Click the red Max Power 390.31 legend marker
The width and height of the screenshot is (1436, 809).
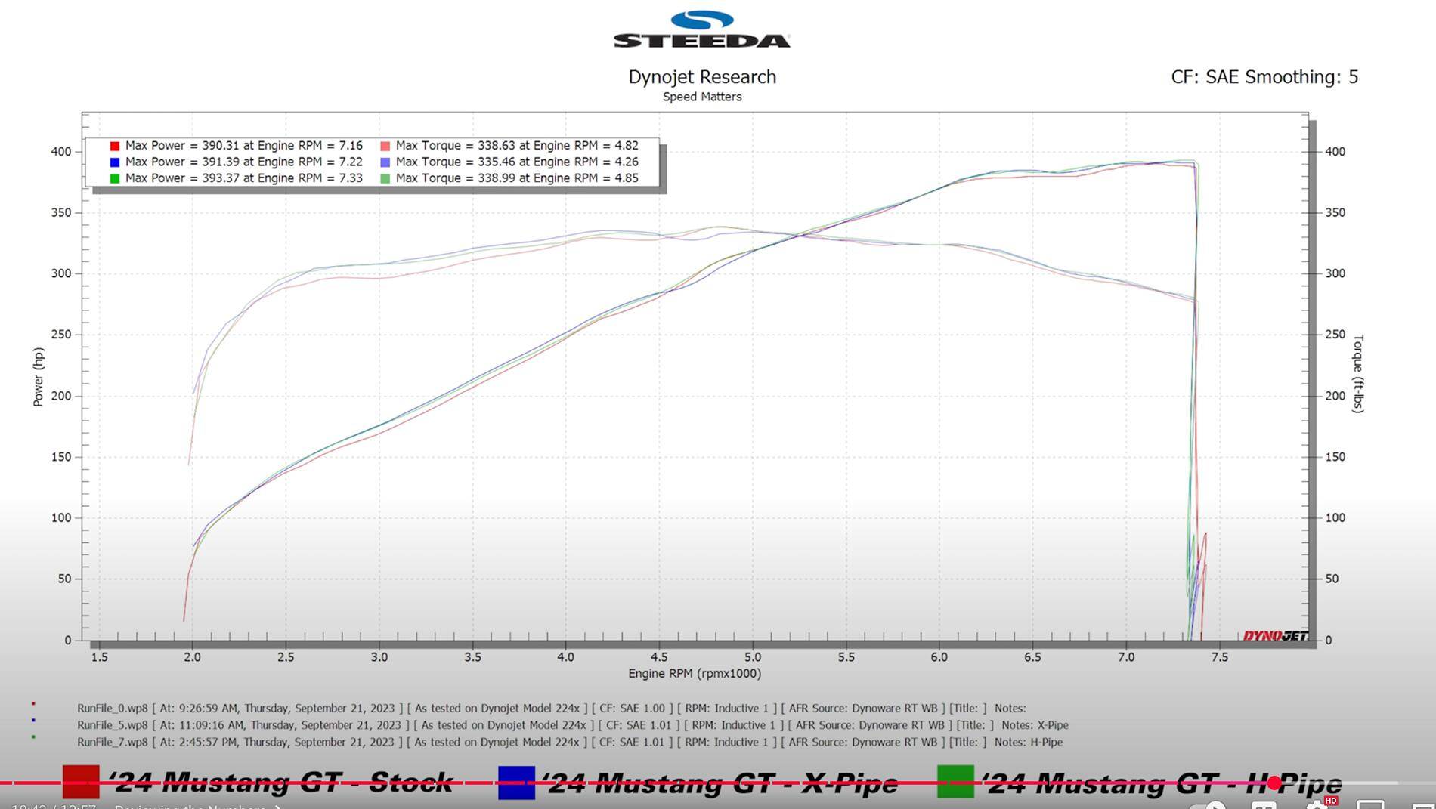[x=115, y=146]
